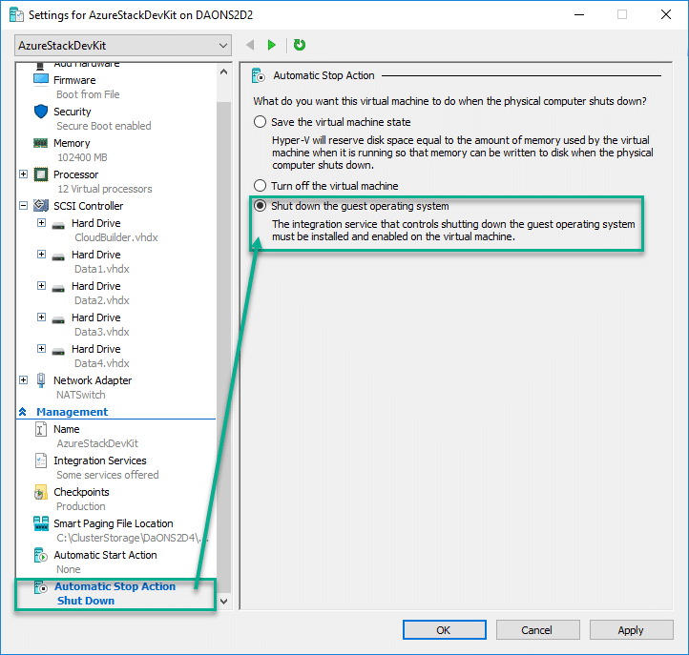
Task: Expand the Network Adapter node
Action: [23, 380]
